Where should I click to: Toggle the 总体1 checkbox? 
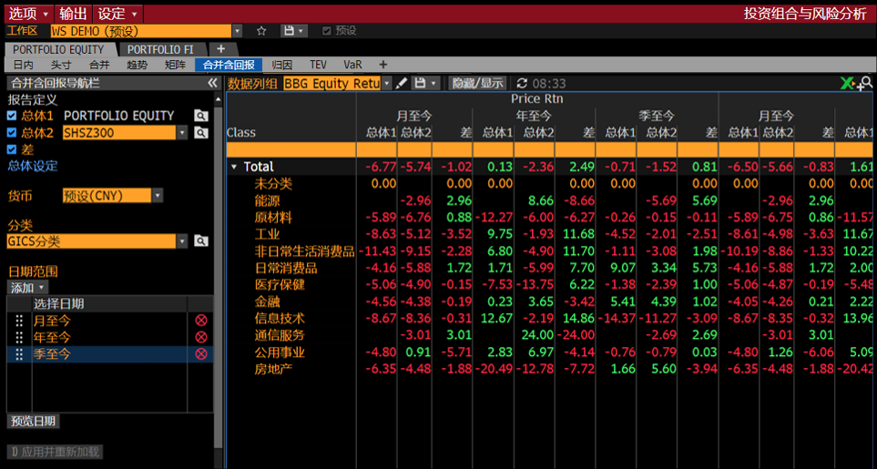[x=12, y=116]
